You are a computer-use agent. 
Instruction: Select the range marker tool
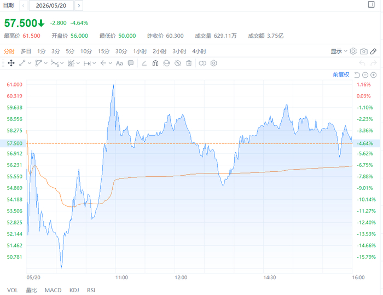point(87,63)
